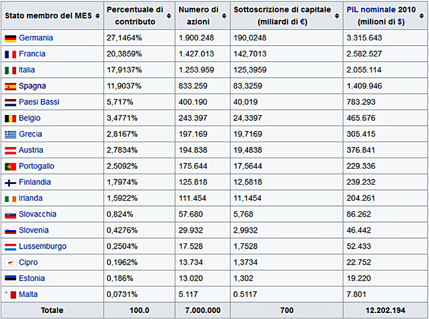Sort by PIL nominale 2010 arrows
The height and width of the screenshot is (319, 429).
click(422, 16)
